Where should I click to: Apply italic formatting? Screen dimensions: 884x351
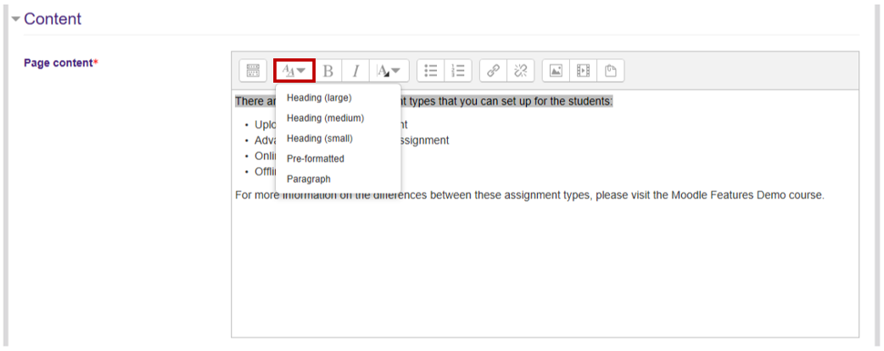356,71
